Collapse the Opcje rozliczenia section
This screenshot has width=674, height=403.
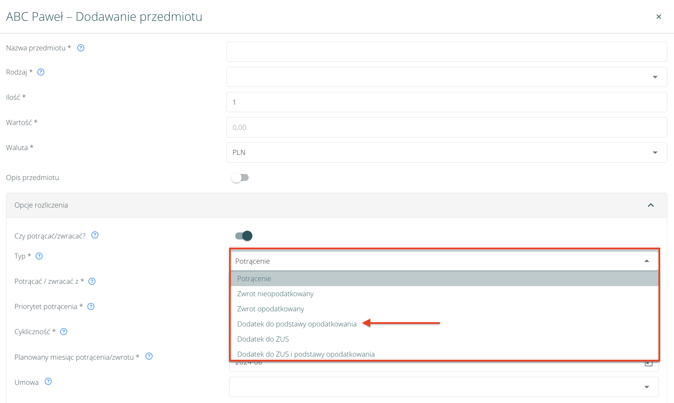pos(650,205)
